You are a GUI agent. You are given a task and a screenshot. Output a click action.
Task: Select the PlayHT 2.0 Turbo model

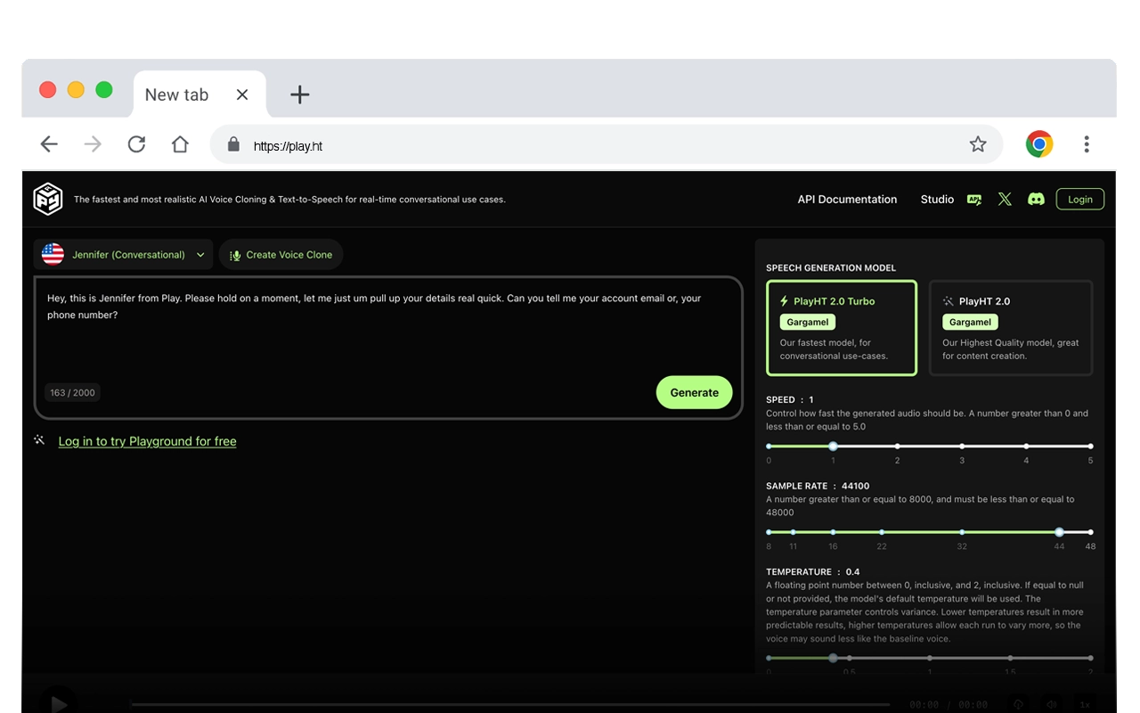coord(842,328)
